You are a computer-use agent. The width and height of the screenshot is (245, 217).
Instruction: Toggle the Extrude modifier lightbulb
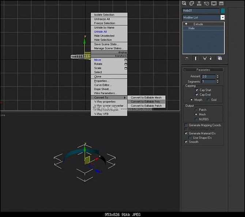point(186,24)
